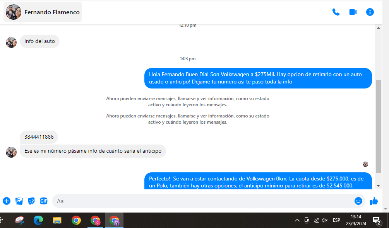Start a voice call with Fernando Flamenco
The width and height of the screenshot is (389, 228).
click(x=336, y=12)
